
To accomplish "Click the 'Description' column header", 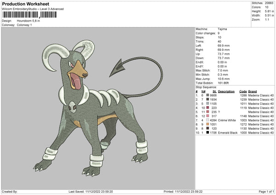I will (226, 92).
